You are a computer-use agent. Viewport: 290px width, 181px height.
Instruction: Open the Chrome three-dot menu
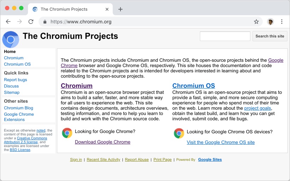pos(282,22)
